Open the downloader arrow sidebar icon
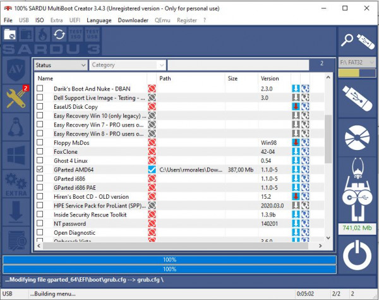 [16, 212]
